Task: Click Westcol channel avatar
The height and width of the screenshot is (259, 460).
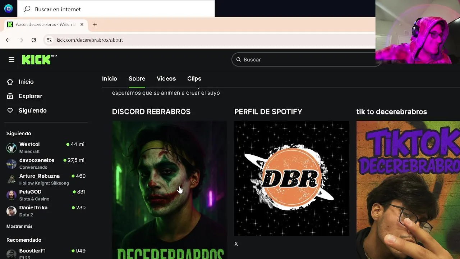Action: (x=11, y=148)
